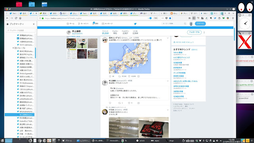Screen dimensions: 254x143
Task: Expand options chevron on convenience store tweet
Action: tap(167, 110)
